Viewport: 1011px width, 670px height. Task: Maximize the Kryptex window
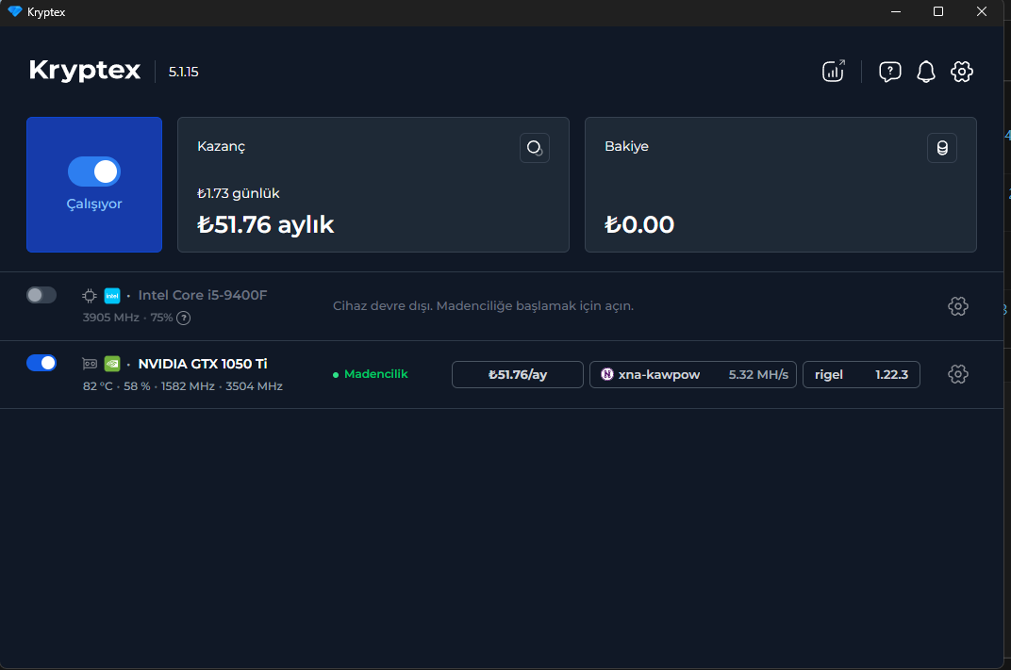(x=938, y=11)
